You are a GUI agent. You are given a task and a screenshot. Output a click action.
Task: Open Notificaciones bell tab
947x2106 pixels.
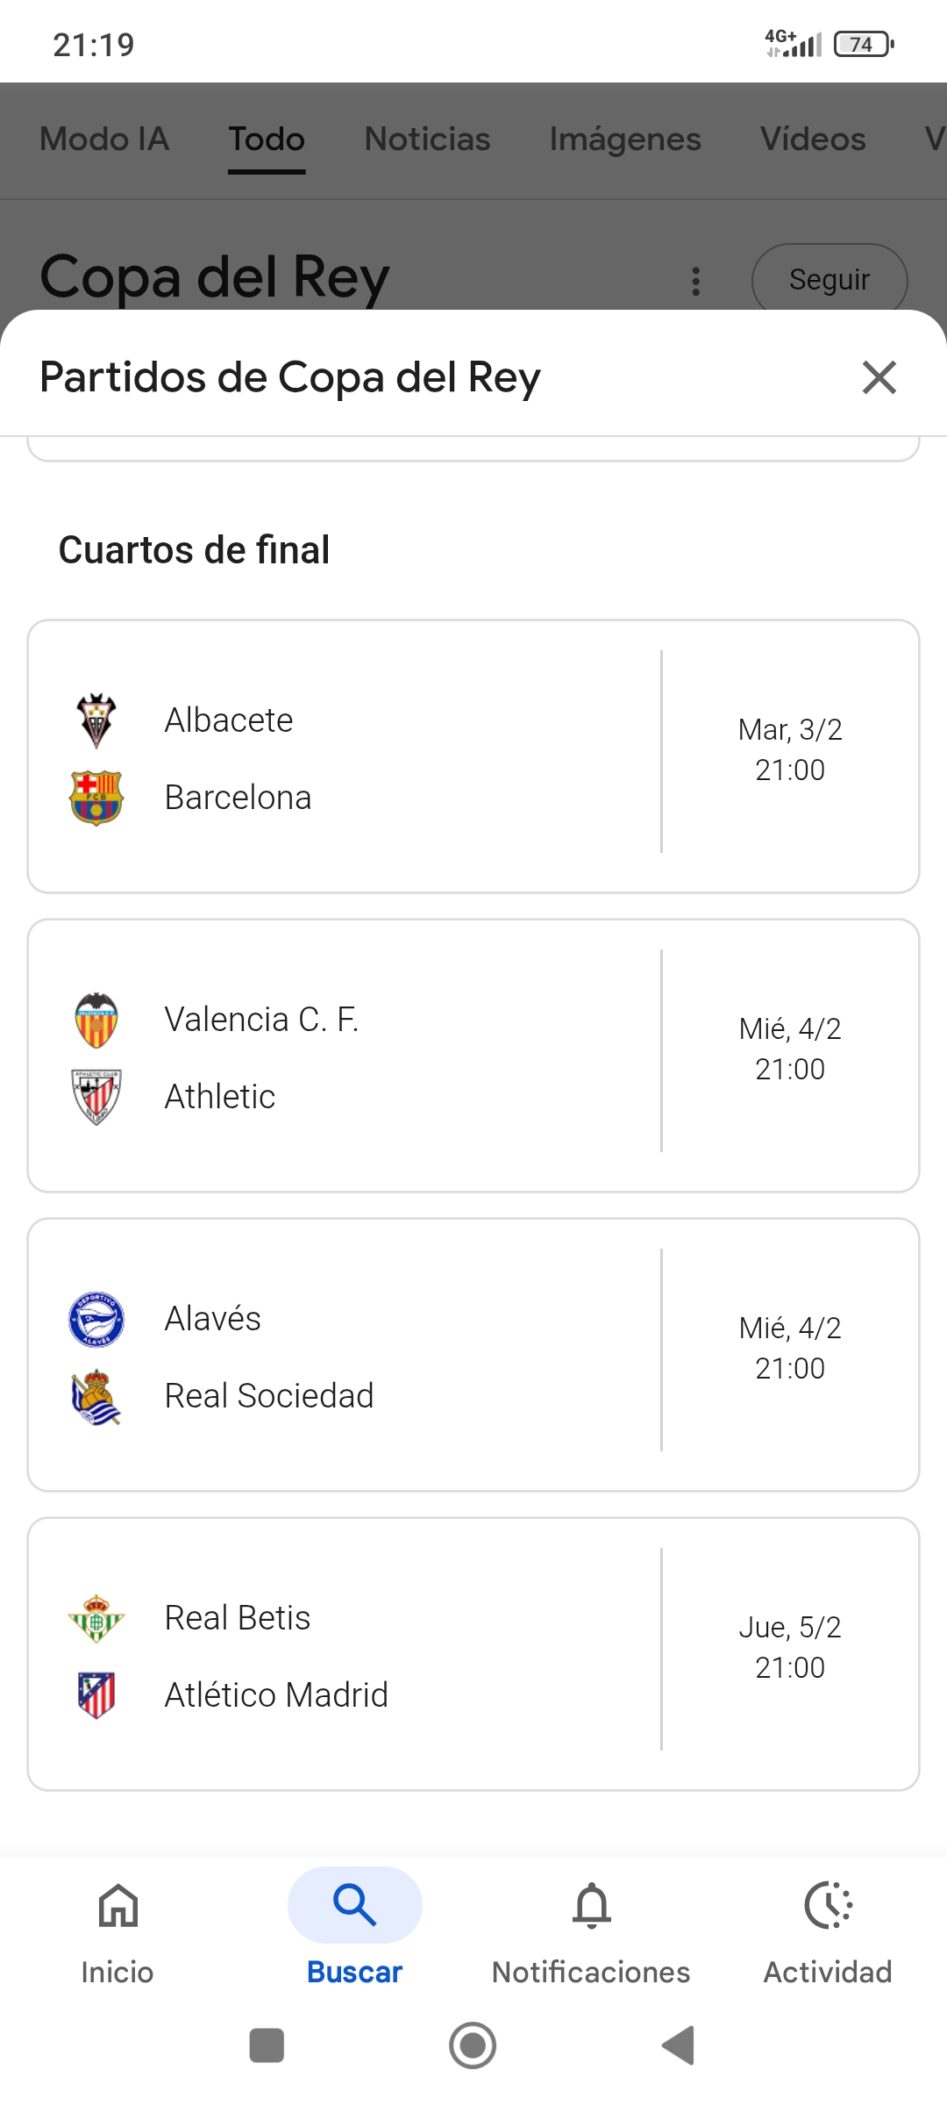click(x=591, y=1926)
